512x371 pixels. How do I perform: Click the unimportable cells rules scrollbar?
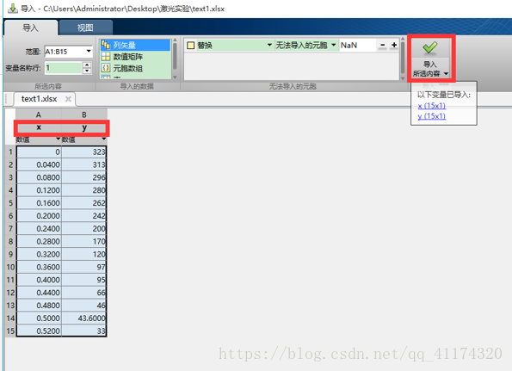[x=403, y=59]
